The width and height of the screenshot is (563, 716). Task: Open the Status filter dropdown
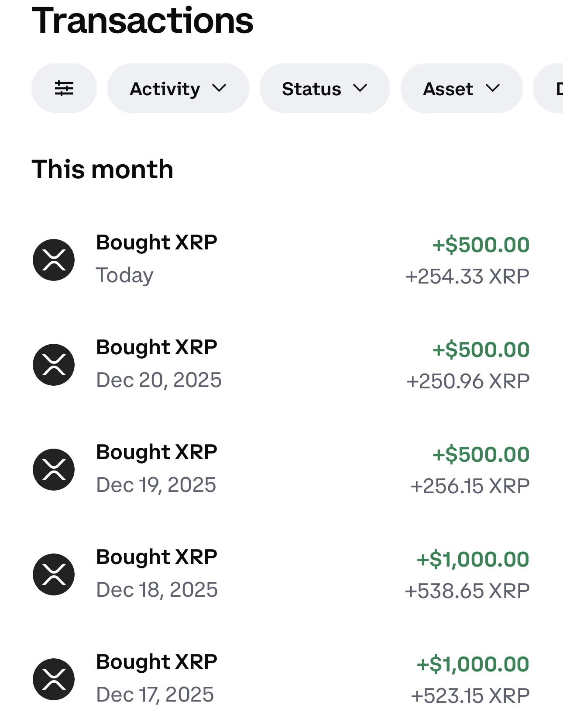[325, 88]
